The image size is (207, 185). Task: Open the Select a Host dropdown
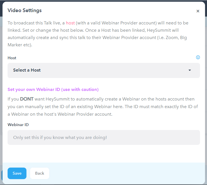point(103,70)
